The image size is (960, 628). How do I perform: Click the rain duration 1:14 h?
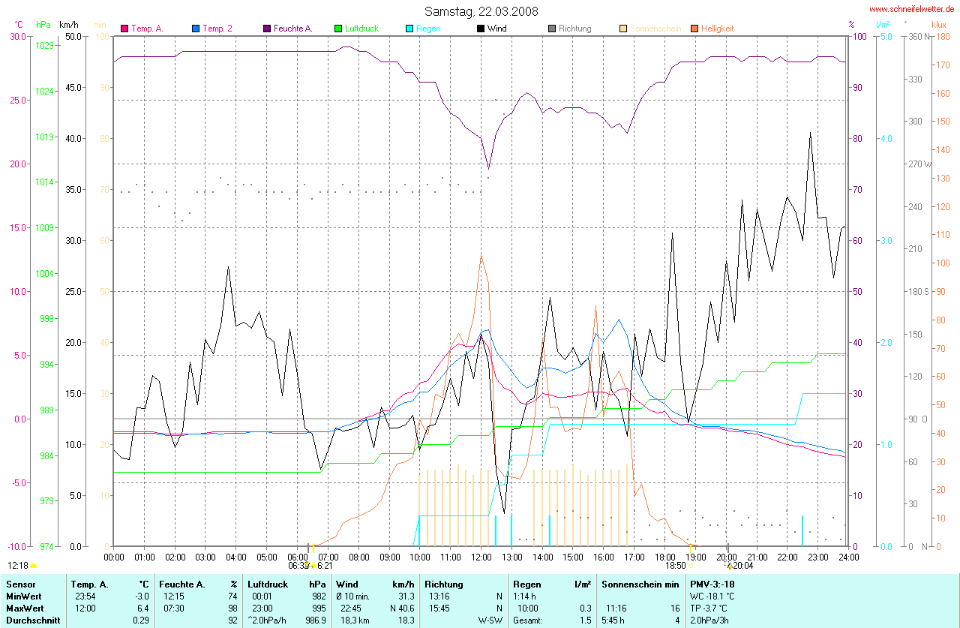coord(524,596)
